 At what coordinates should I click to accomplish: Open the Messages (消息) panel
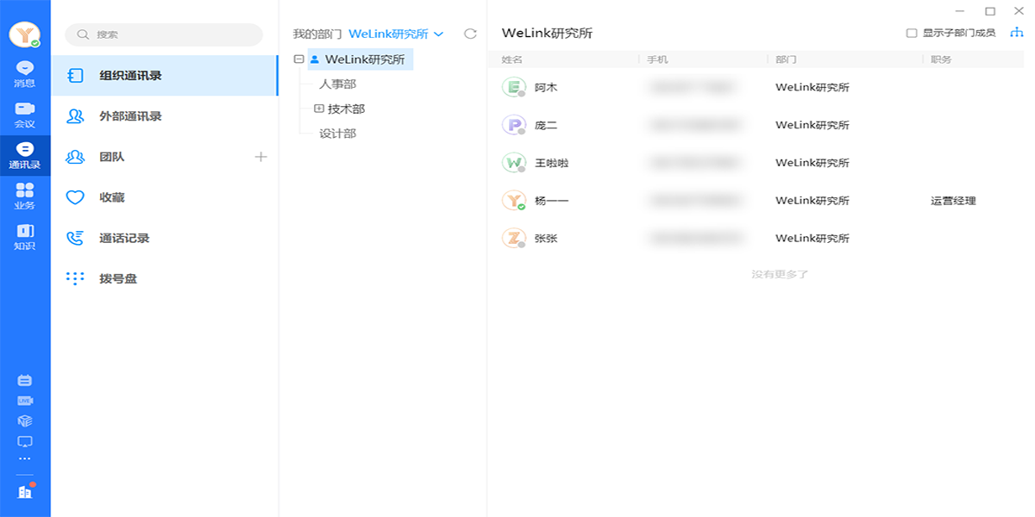pos(24,69)
